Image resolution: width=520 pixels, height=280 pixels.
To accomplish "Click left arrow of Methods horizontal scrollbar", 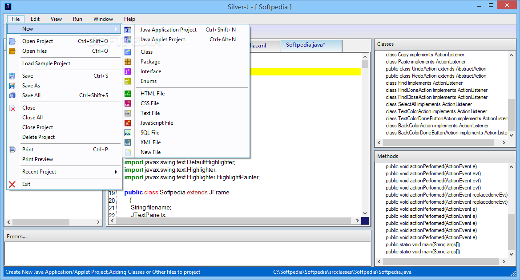I will [x=379, y=261].
